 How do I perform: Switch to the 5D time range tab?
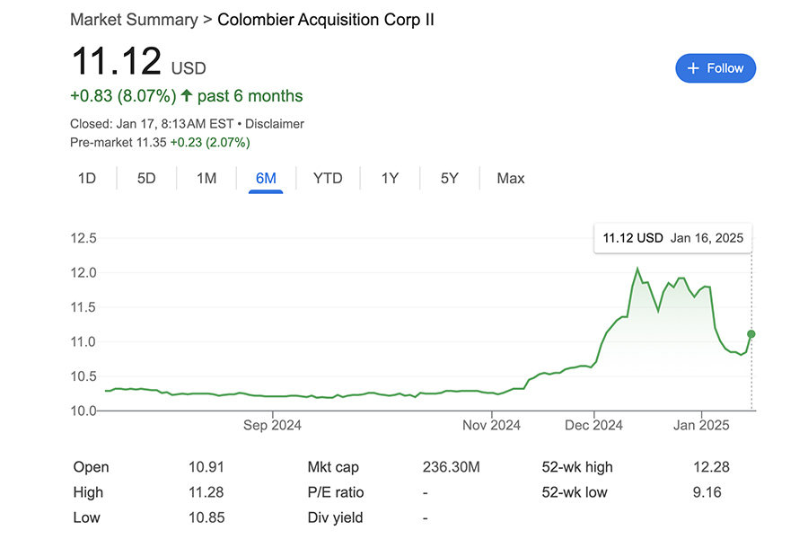click(146, 178)
